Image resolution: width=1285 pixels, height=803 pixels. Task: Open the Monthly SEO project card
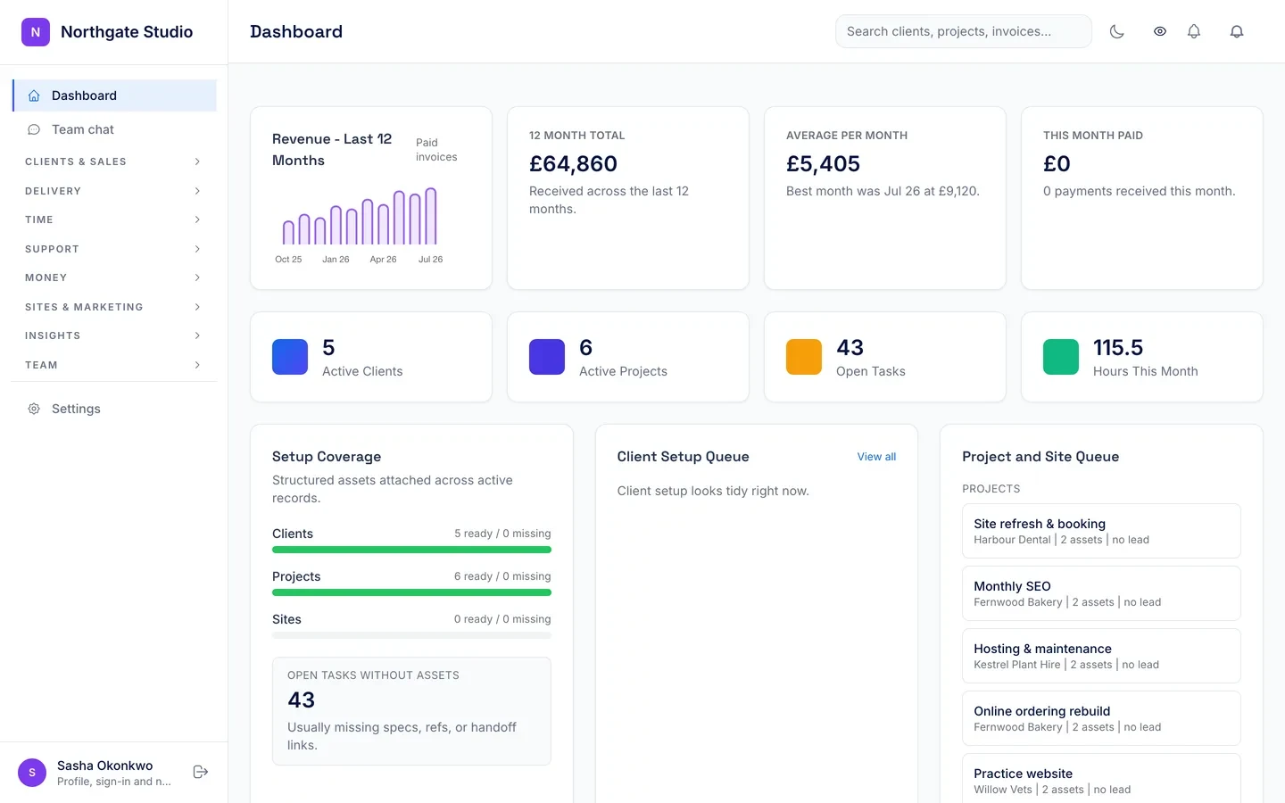[1101, 593]
